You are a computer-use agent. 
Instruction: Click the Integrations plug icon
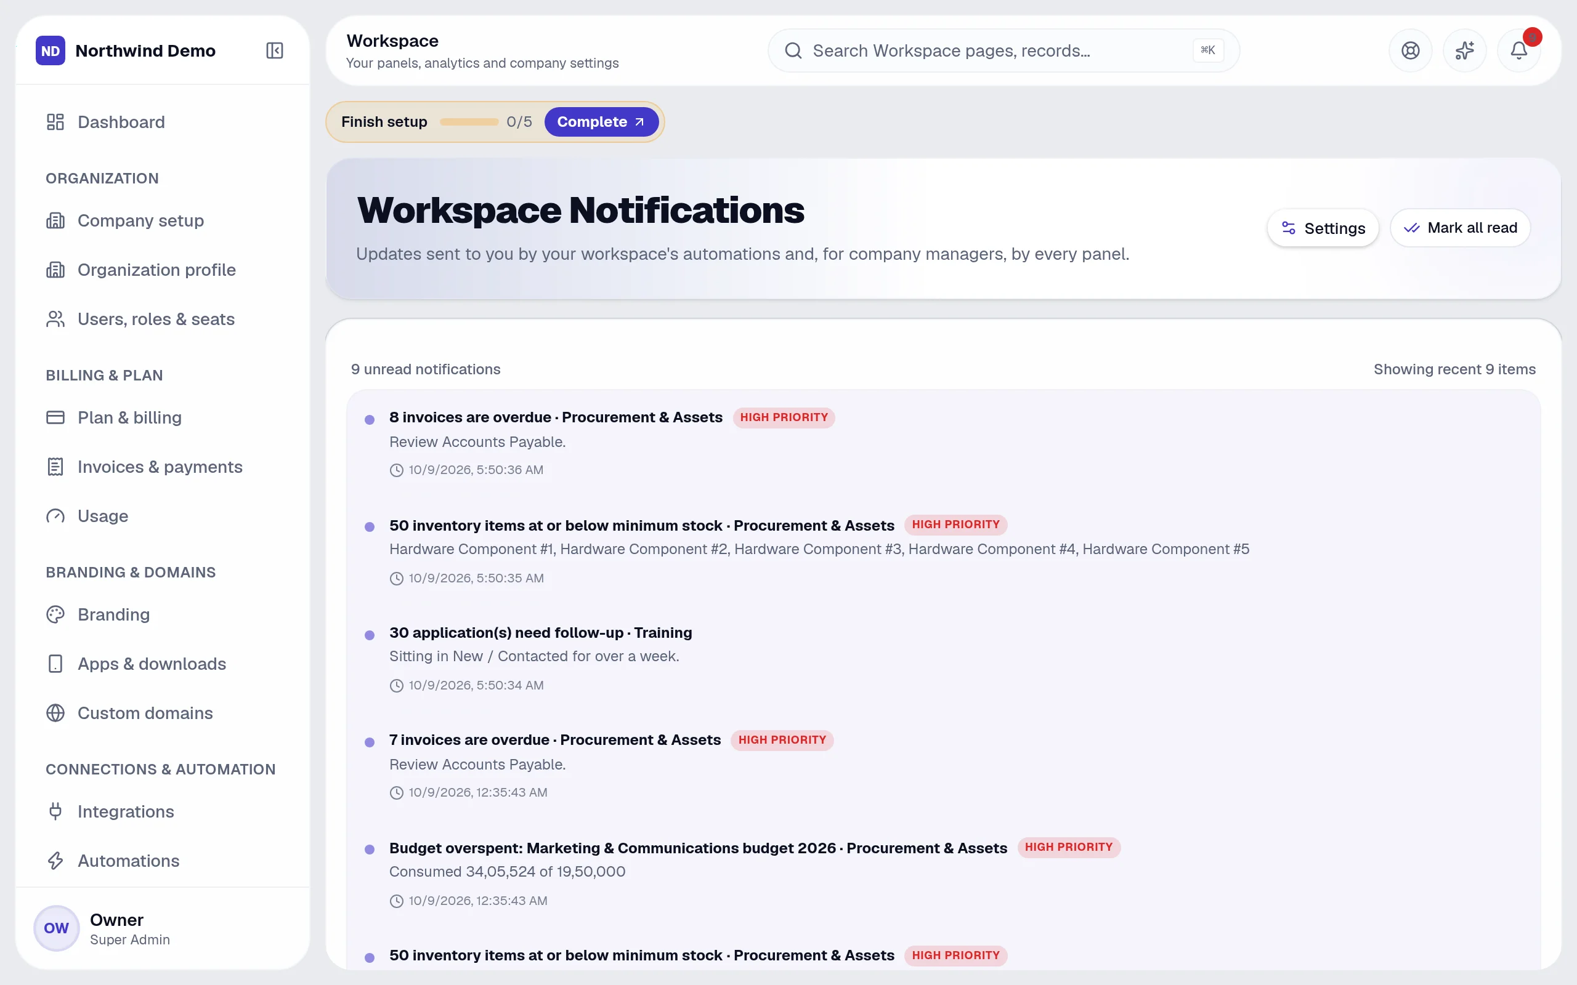coord(55,811)
